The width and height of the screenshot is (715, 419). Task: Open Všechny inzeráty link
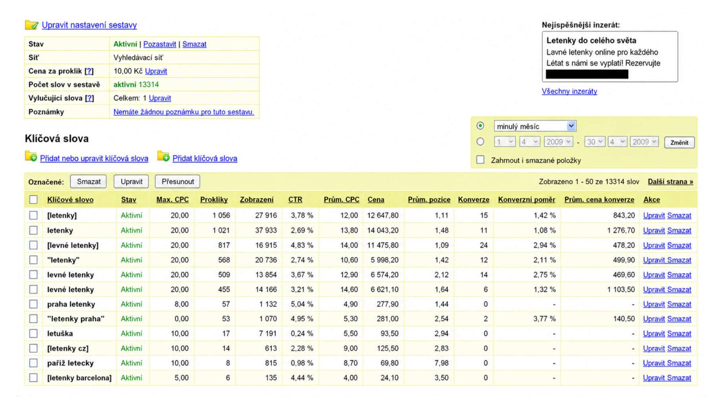(x=569, y=91)
